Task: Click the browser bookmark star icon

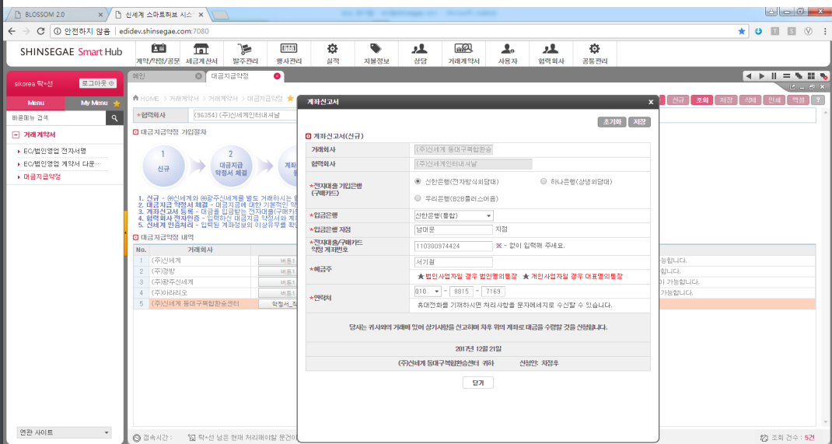Action: point(741,31)
